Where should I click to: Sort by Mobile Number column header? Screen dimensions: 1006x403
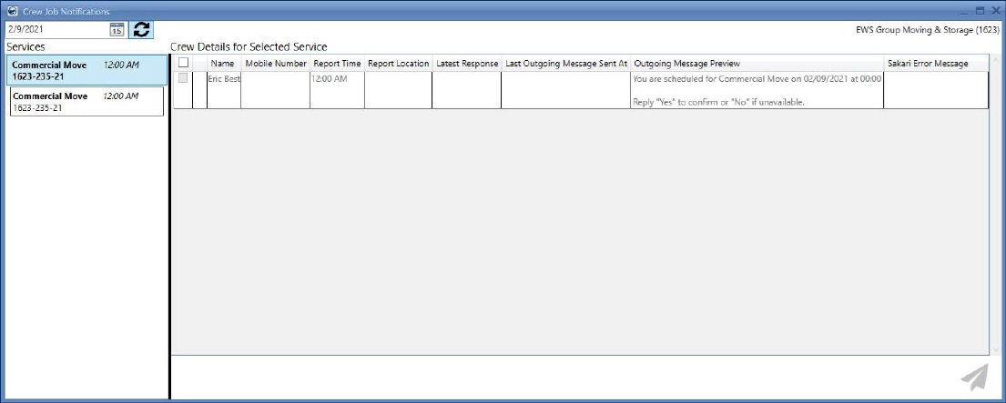coord(276,64)
